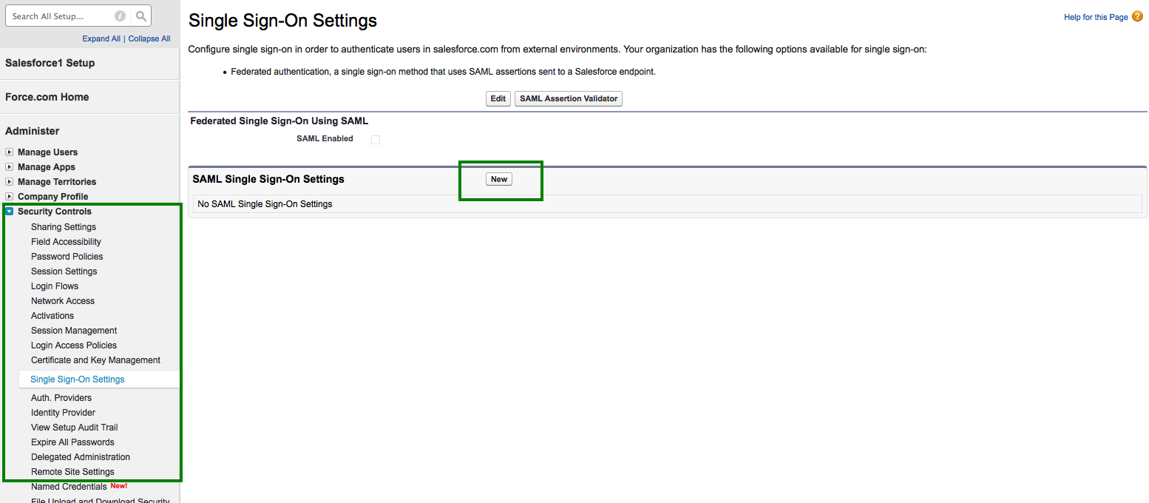Click the Edit button
The height and width of the screenshot is (503, 1149).
coord(498,98)
